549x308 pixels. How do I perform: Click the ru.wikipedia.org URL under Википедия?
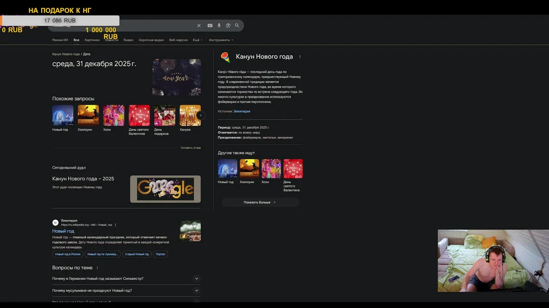[x=87, y=225]
